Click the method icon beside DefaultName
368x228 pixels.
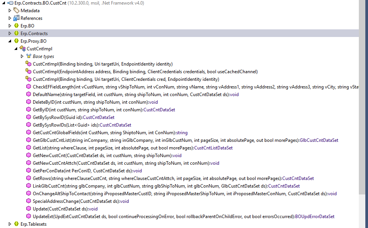(29, 94)
